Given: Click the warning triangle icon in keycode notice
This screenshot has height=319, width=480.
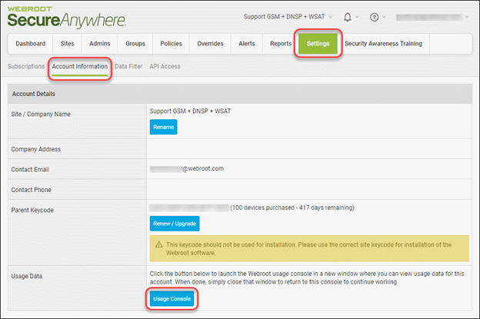Looking at the screenshot, I should pos(159,244).
